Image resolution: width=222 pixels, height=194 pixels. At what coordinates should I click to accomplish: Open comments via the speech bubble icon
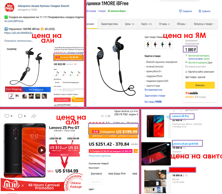tap(20, 116)
